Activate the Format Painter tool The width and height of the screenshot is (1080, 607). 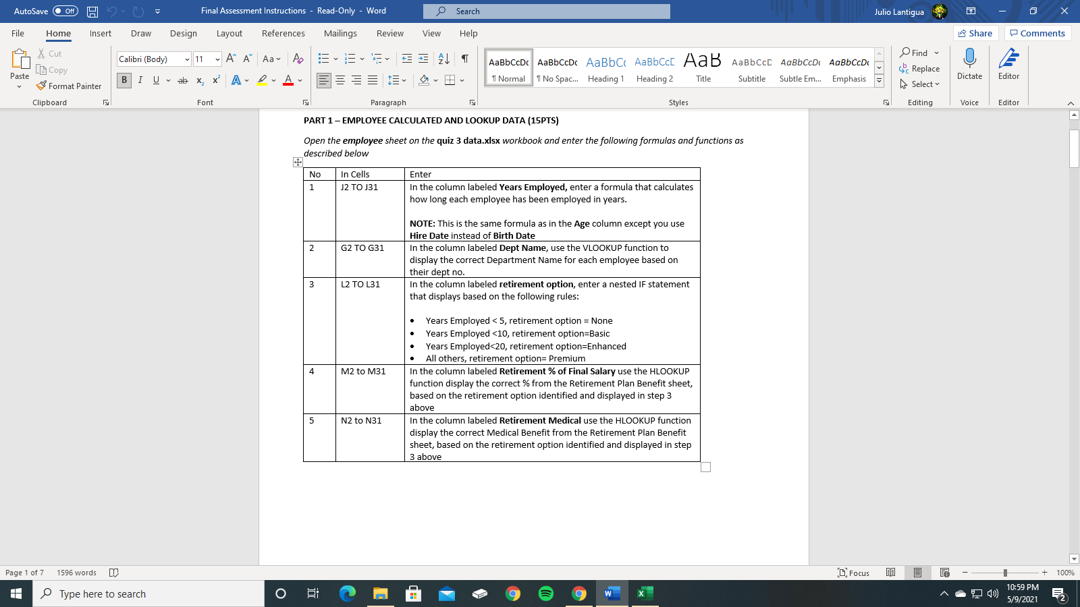click(x=70, y=86)
